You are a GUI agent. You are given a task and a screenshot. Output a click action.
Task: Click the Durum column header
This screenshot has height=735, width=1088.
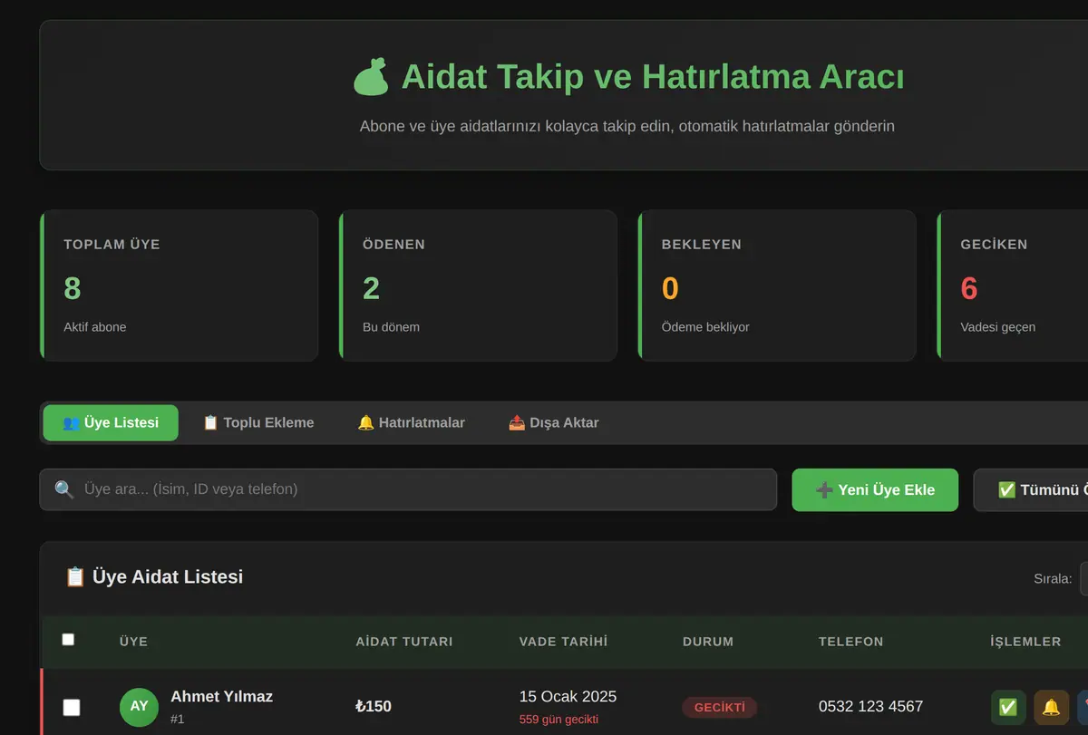[708, 642]
